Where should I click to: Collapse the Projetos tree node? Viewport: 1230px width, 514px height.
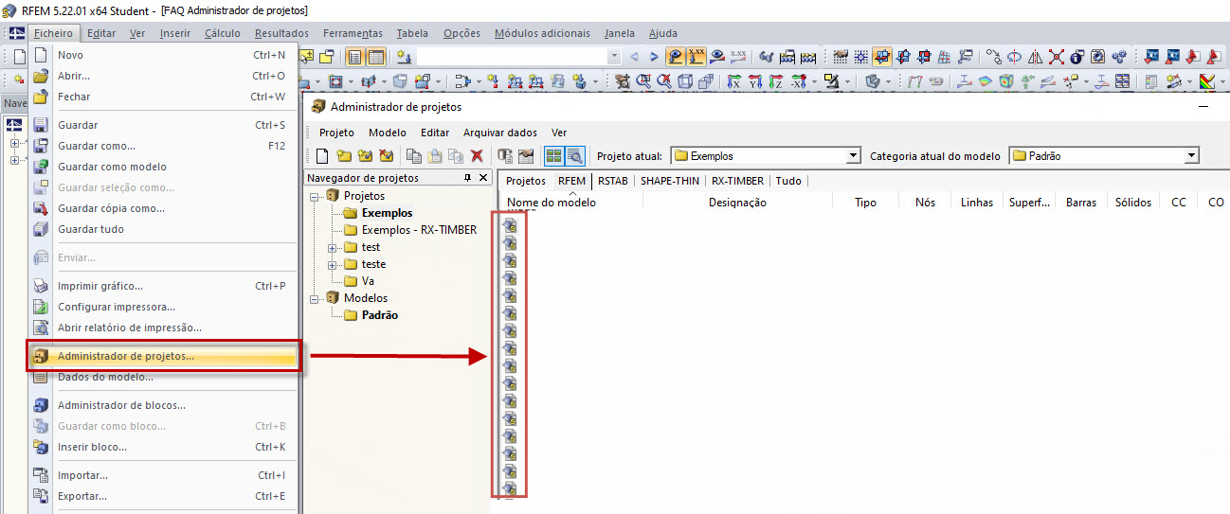click(x=314, y=196)
